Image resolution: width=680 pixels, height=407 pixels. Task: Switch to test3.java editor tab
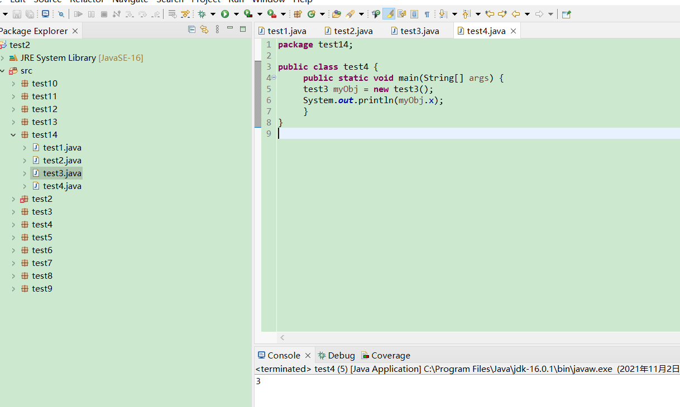tap(415, 31)
